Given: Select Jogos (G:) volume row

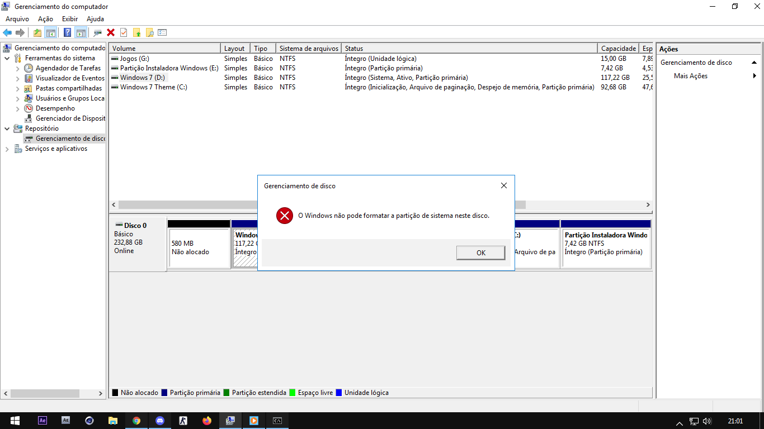Looking at the screenshot, I should pyautogui.click(x=381, y=59).
